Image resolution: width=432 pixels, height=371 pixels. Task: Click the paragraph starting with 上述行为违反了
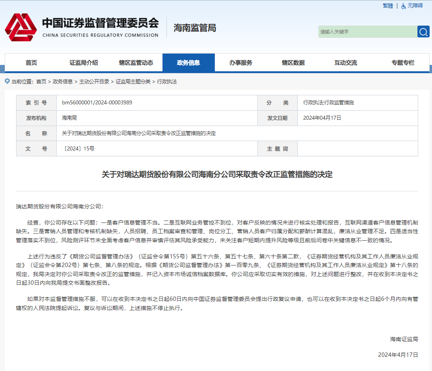pos(217,269)
